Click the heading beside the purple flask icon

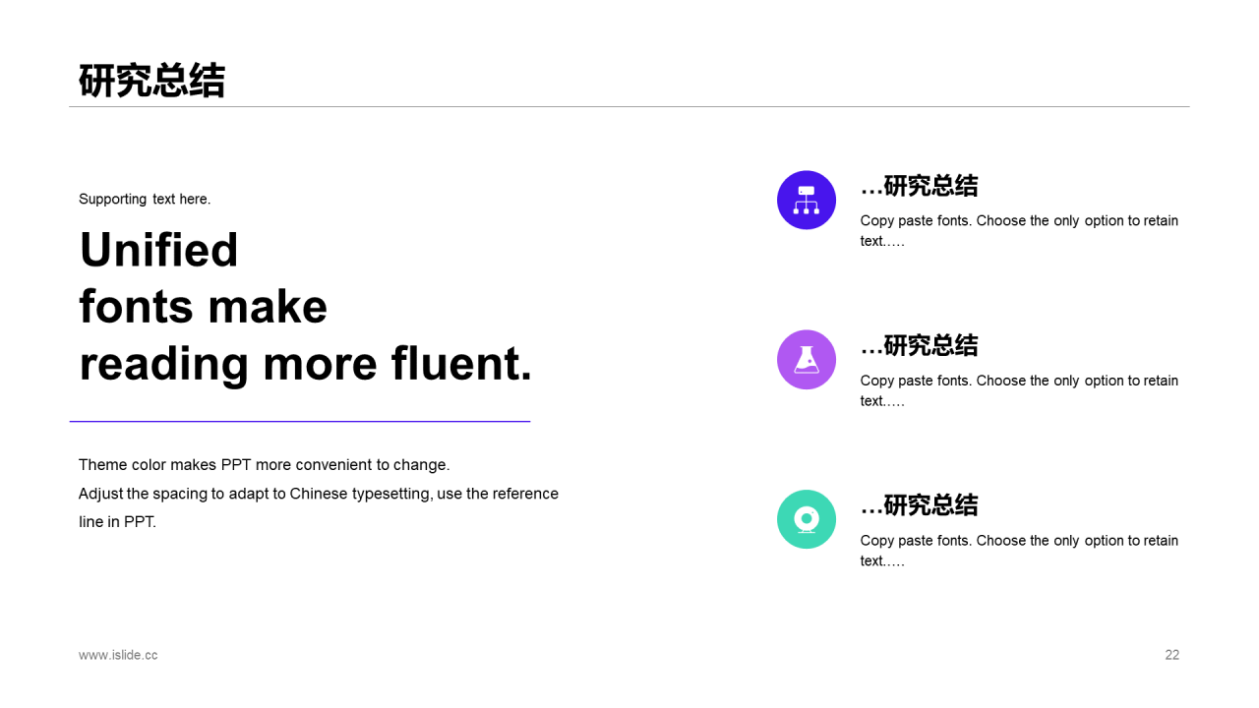coord(920,346)
